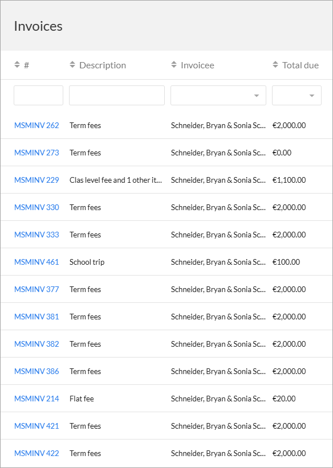Open invoice MSMINV 229
This screenshot has width=333, height=468.
pos(36,180)
